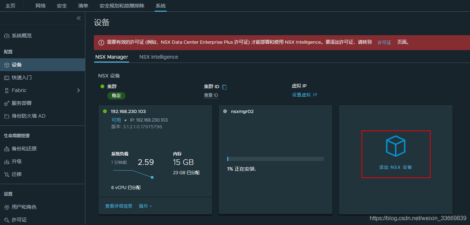The width and height of the screenshot is (470, 225).
Task: Click the nsxmgr02 node title
Action: pos(242,111)
